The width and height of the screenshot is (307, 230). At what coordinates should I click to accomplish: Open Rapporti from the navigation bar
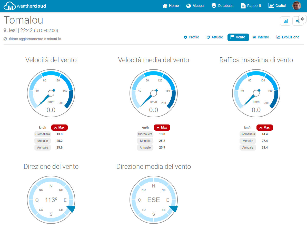coord(251,6)
